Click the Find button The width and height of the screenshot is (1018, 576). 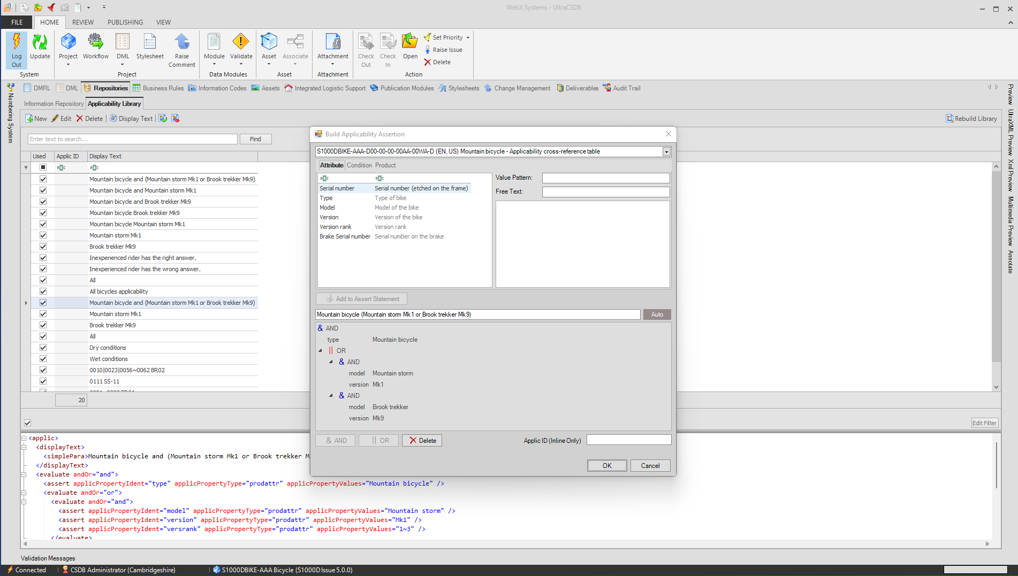(x=256, y=139)
